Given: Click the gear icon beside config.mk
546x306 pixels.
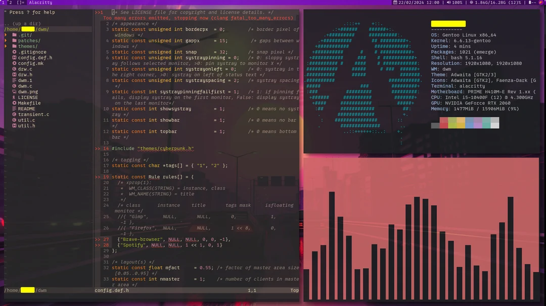Looking at the screenshot, I should coord(13,63).
